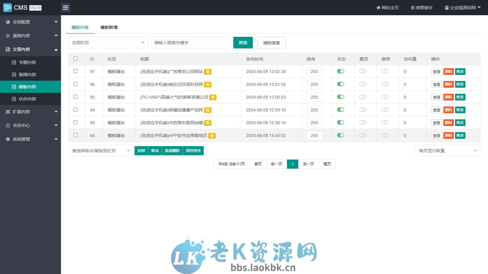
Task: Click the 企业猫源码网 user account icon
Action: click(x=446, y=8)
